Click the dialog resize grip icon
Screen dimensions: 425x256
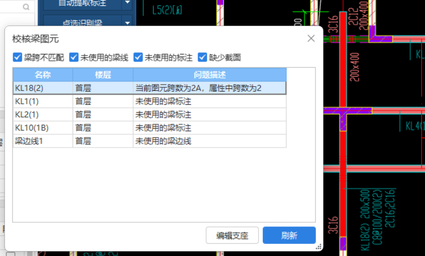pos(319,246)
